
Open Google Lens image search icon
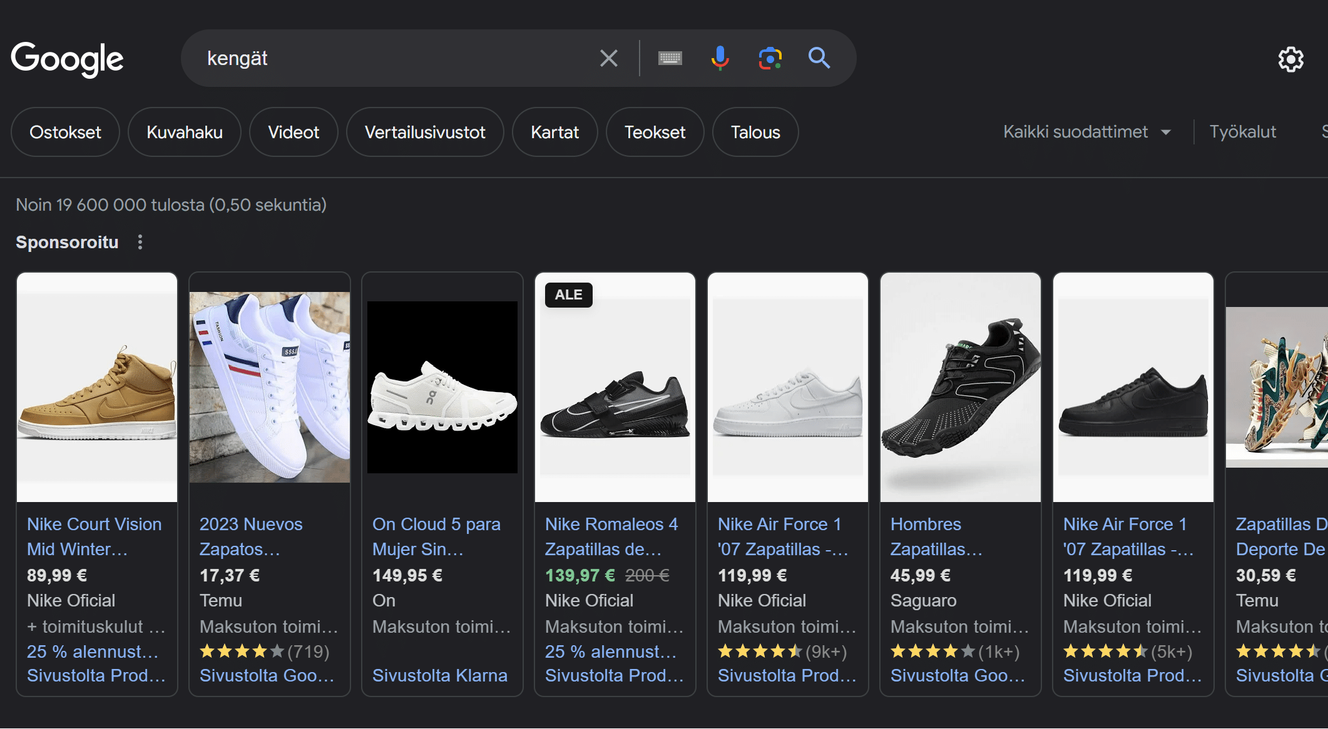(770, 58)
